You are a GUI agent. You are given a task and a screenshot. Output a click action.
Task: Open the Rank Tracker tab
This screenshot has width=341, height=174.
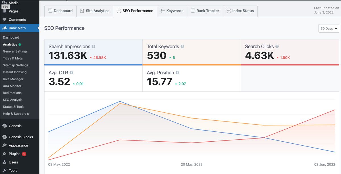(x=205, y=11)
